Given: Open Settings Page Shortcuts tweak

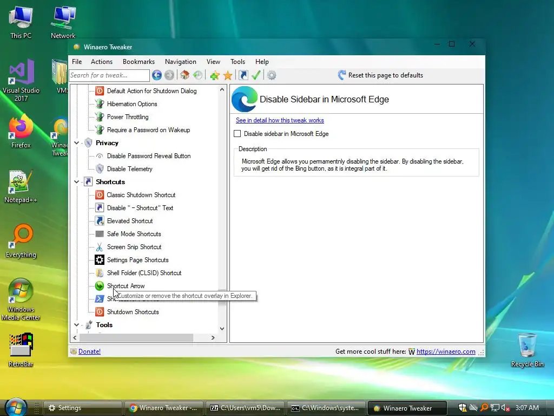Looking at the screenshot, I should coord(138,260).
